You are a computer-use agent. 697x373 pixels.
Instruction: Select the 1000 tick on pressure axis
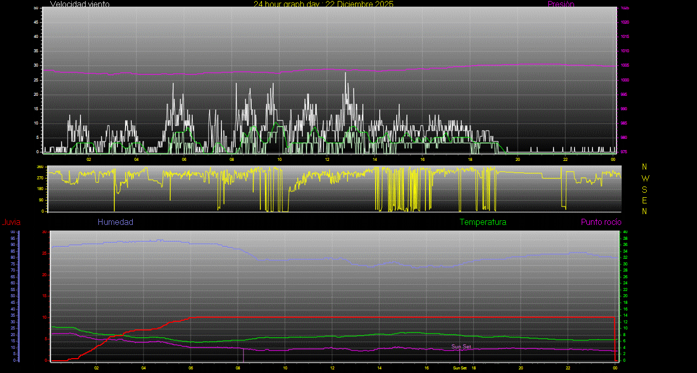pyautogui.click(x=624, y=80)
